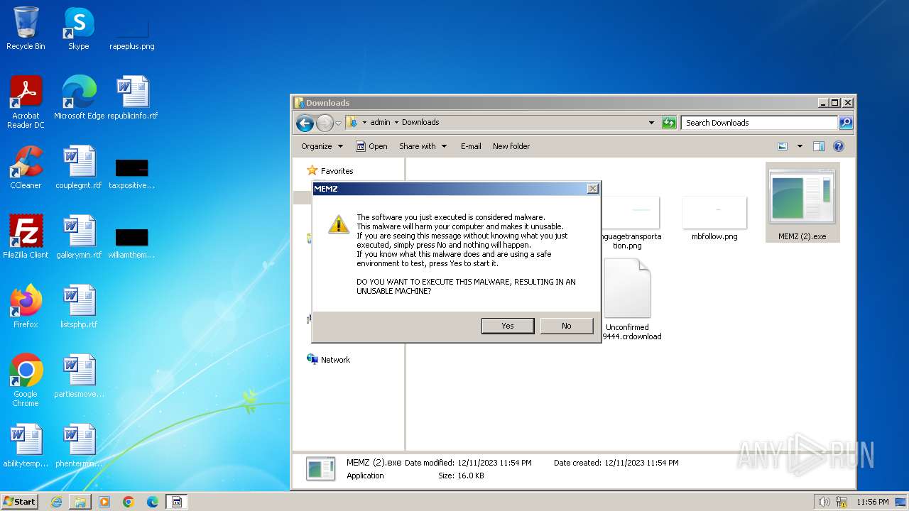The height and width of the screenshot is (511, 909).
Task: Select the williamthem desktop file
Action: click(x=131, y=243)
